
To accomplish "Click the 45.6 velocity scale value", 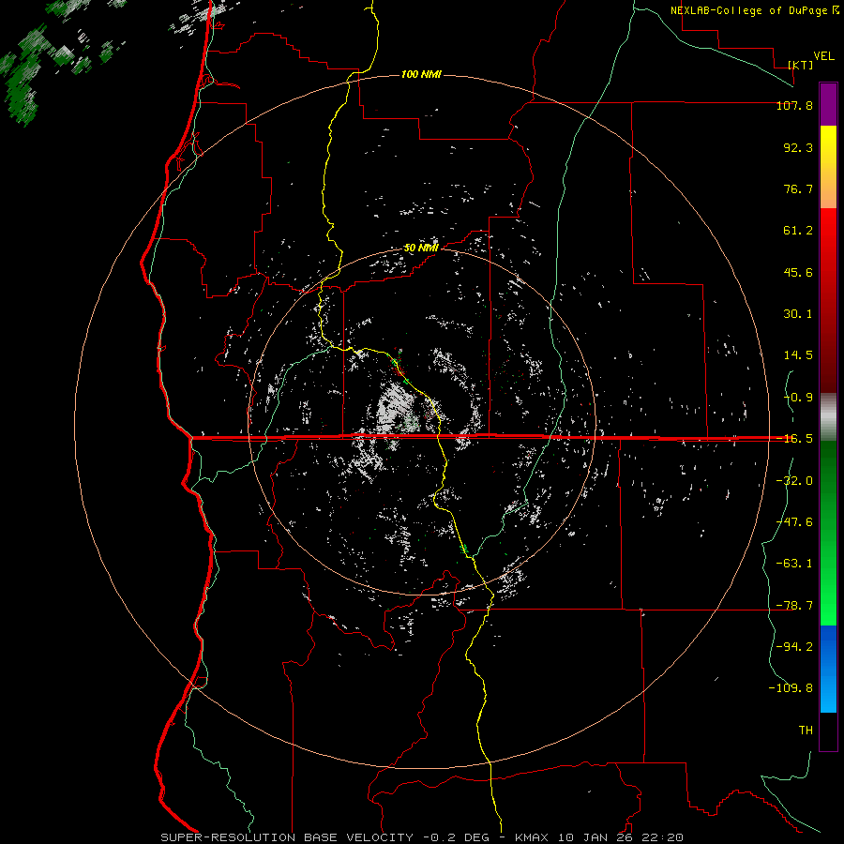I will coord(798,272).
